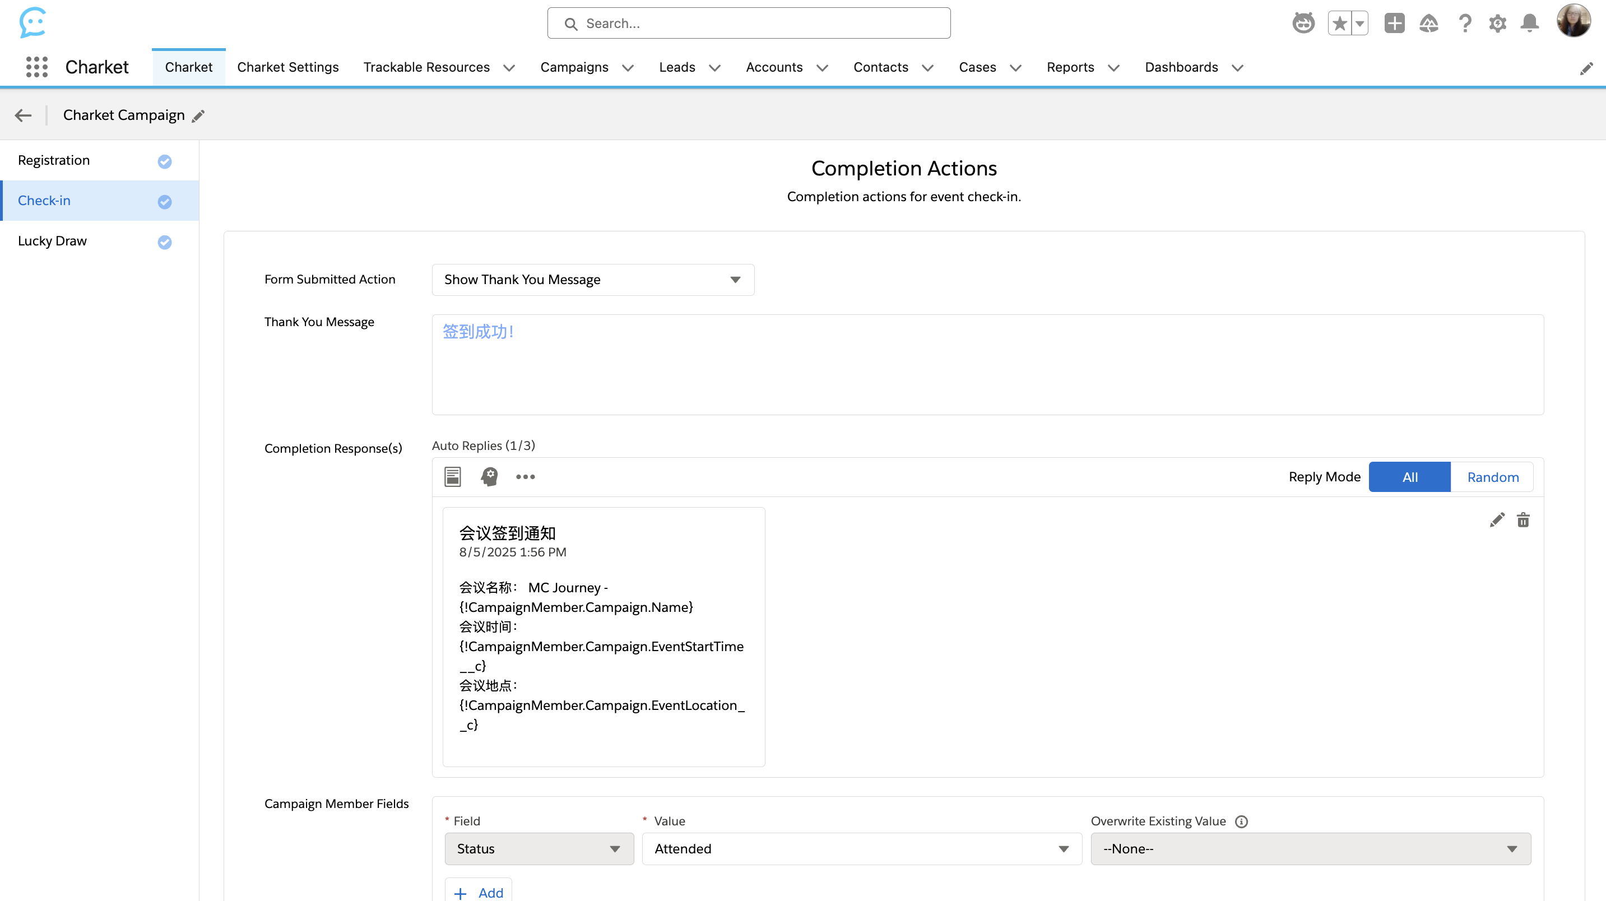Delete the auto reply with trash icon
This screenshot has height=901, width=1606.
pyautogui.click(x=1523, y=520)
